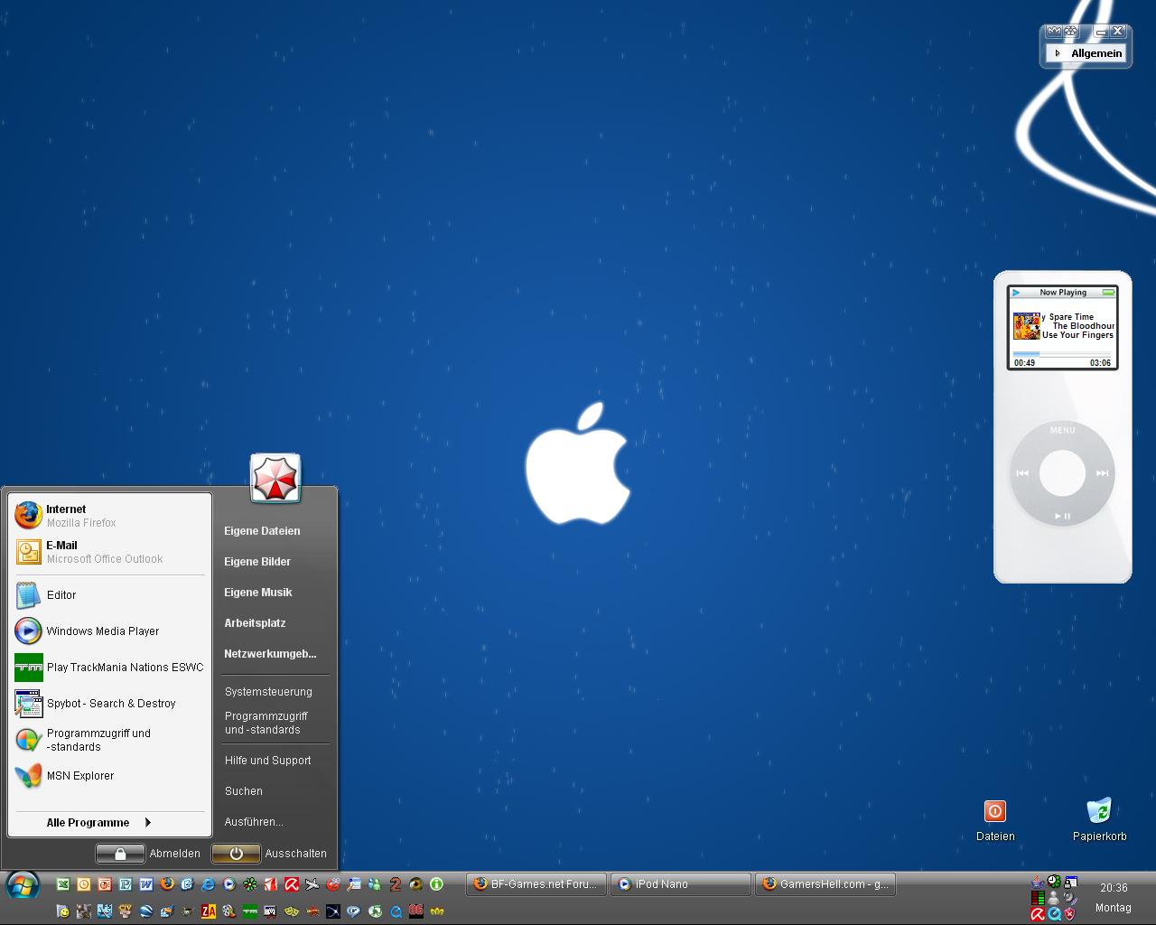
Task: Open the Java coffee cup tray icon
Action: pos(1037,882)
